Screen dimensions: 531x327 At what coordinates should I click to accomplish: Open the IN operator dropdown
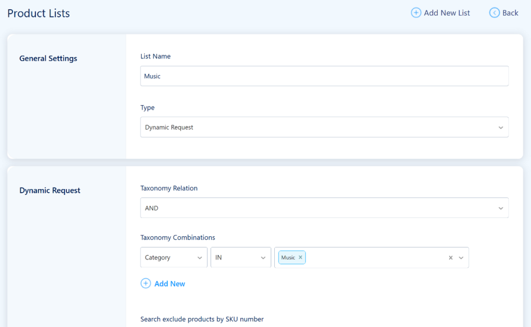click(x=241, y=257)
